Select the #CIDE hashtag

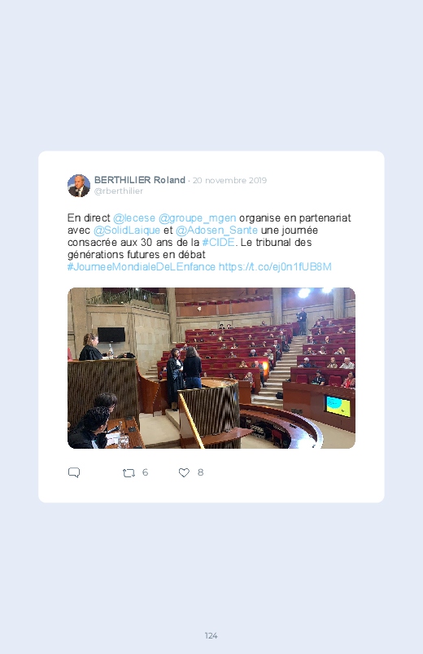(218, 243)
